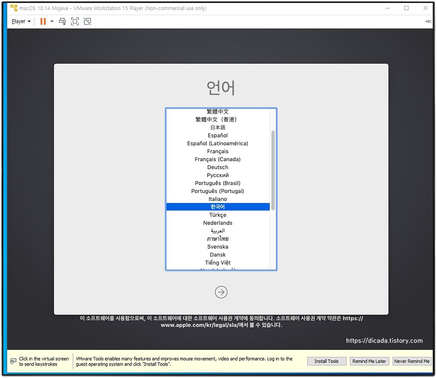The width and height of the screenshot is (437, 378).
Task: Enter full screen mode
Action: coord(75,21)
